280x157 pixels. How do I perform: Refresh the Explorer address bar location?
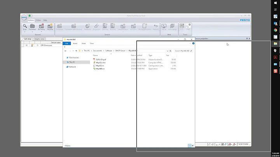[x=171, y=51]
